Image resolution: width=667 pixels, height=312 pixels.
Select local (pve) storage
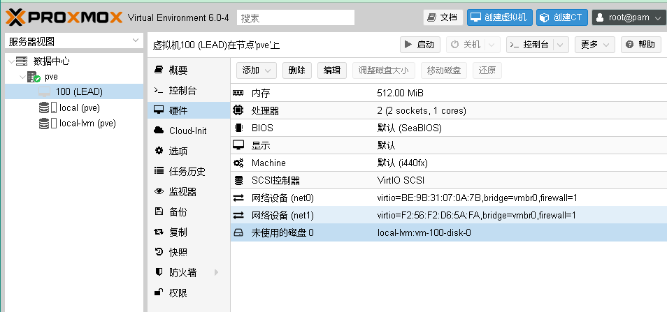click(80, 107)
